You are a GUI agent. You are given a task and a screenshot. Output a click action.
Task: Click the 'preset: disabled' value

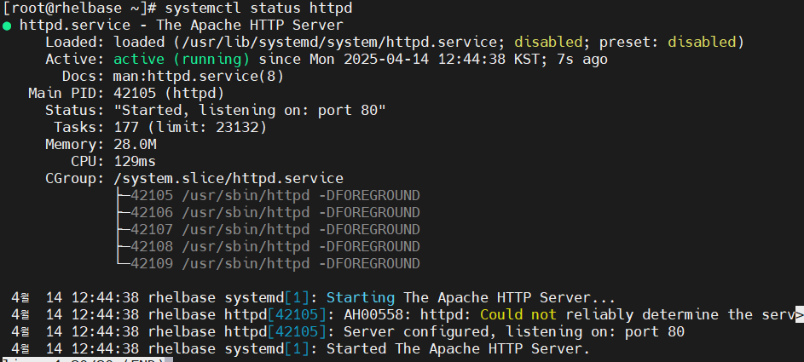coord(668,42)
